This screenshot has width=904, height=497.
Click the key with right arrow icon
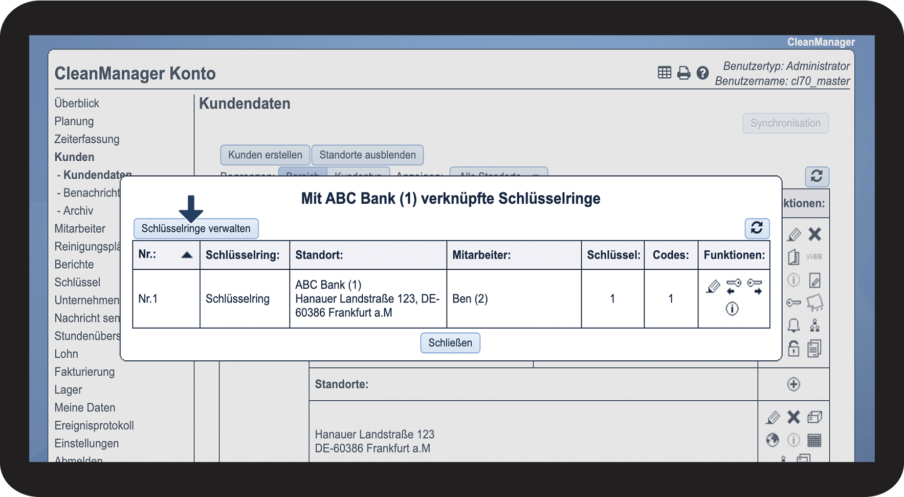[755, 287]
